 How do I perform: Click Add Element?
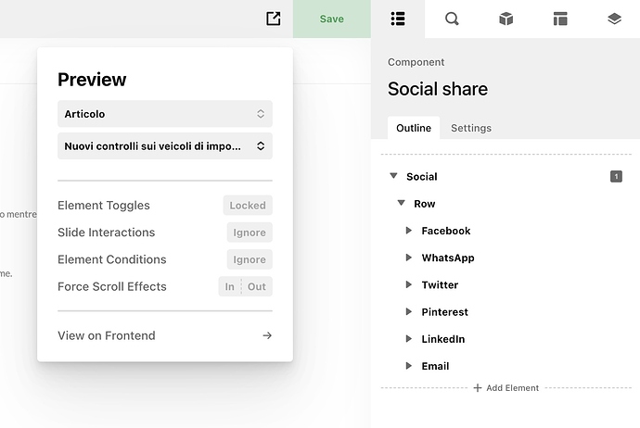pos(506,387)
